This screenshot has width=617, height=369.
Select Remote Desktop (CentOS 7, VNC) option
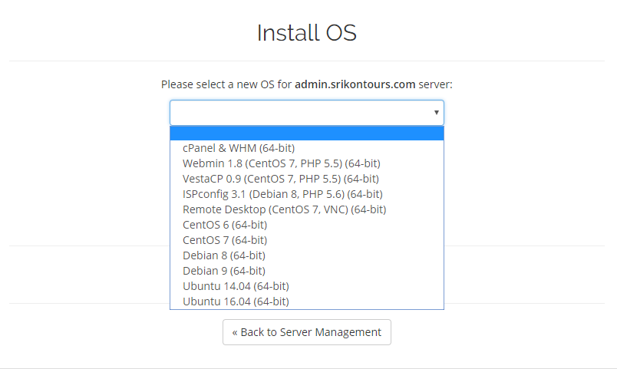tap(284, 209)
